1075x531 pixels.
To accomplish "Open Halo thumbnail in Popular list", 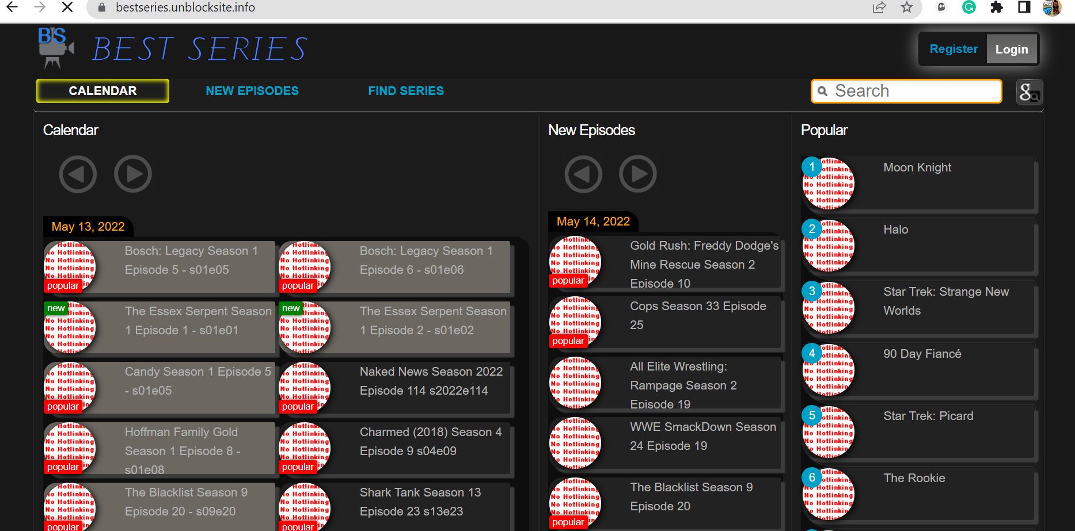I will pos(829,246).
